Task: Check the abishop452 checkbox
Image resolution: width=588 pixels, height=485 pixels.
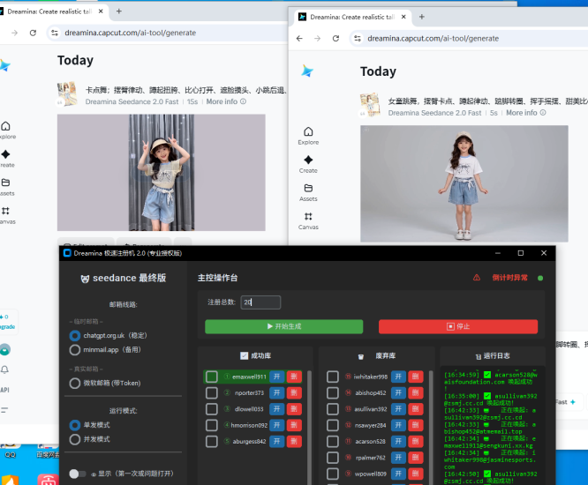Action: [333, 393]
